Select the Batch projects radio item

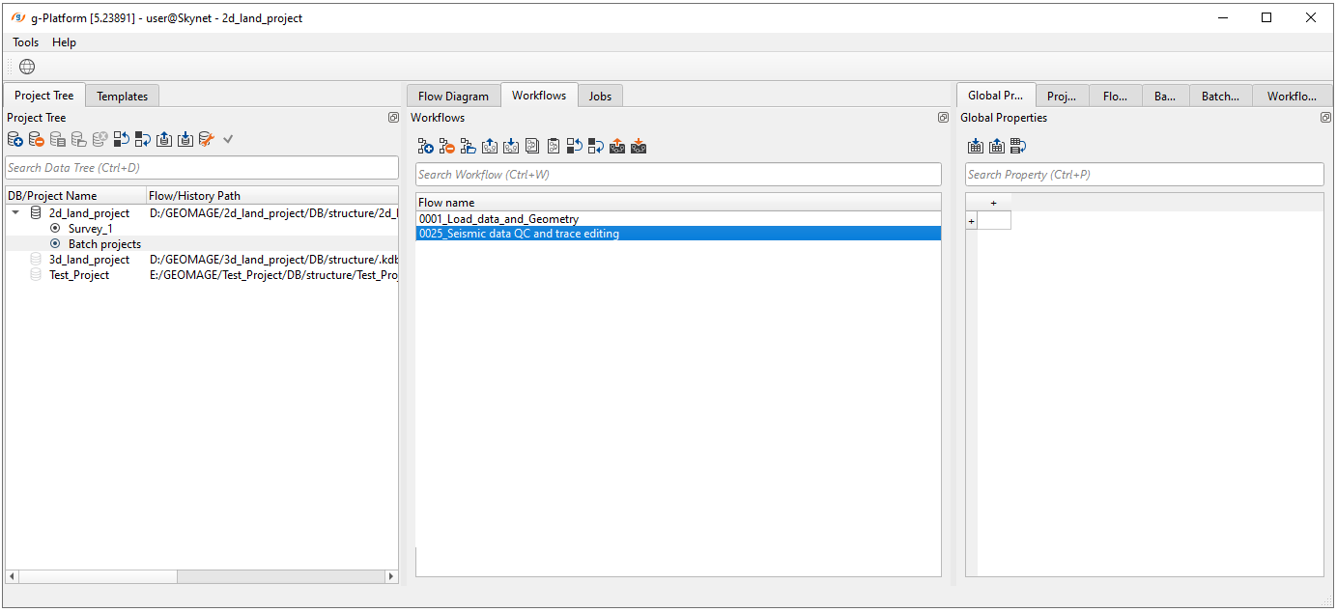(55, 244)
